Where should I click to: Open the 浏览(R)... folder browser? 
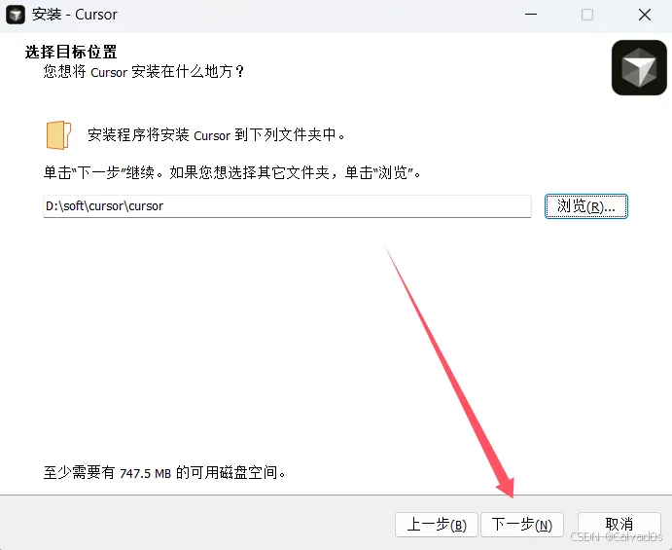[x=585, y=206]
